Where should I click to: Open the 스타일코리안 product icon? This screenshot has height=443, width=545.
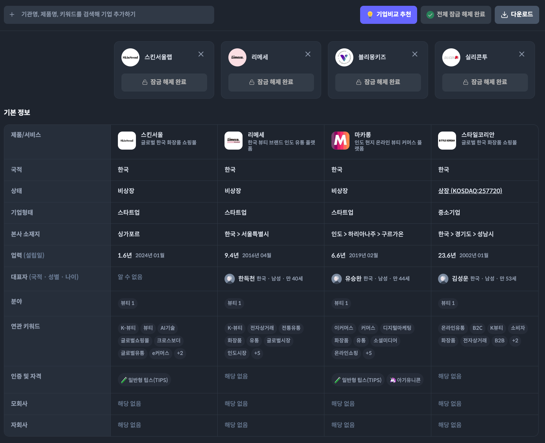(447, 141)
